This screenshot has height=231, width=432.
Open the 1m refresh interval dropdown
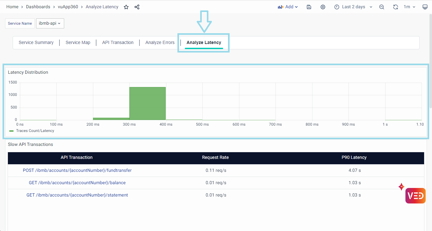(410, 7)
